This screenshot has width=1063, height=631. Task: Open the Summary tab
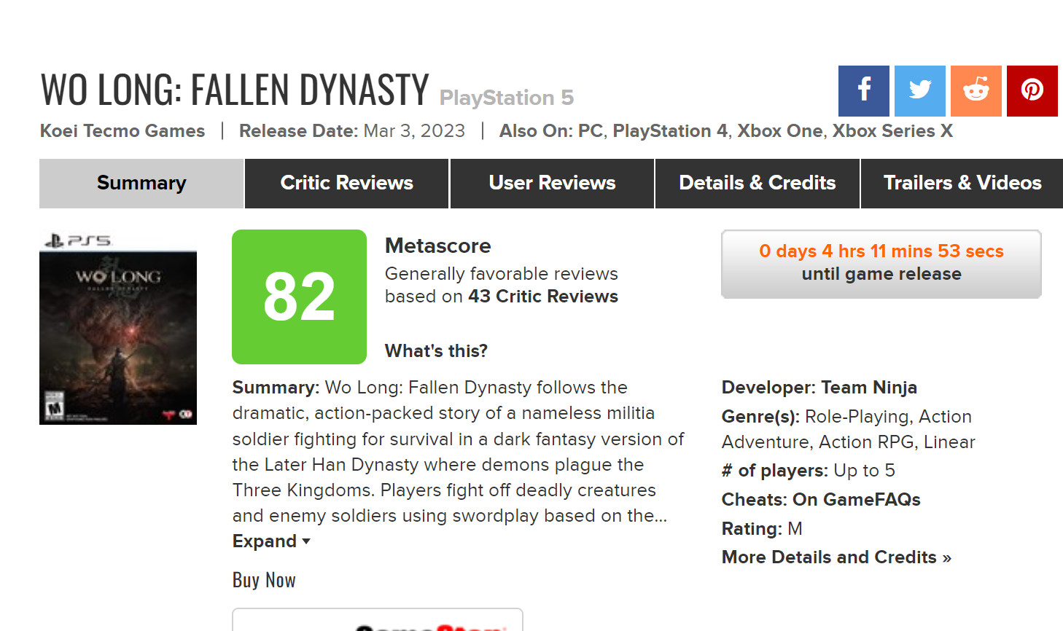click(141, 184)
